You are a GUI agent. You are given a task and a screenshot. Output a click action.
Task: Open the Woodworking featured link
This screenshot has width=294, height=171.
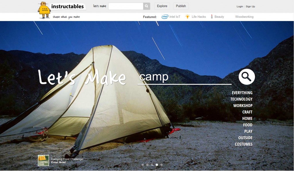(x=244, y=17)
